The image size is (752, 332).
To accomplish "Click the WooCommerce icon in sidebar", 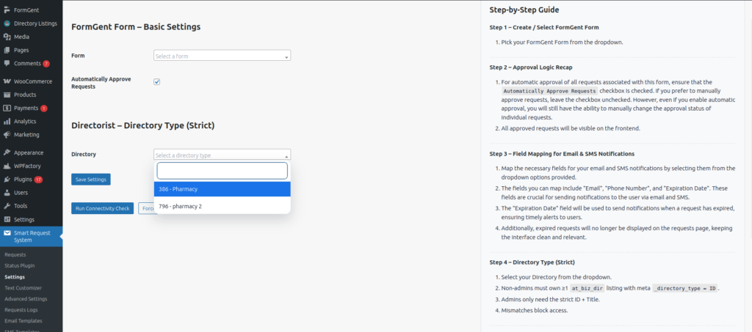I will 7,81.
